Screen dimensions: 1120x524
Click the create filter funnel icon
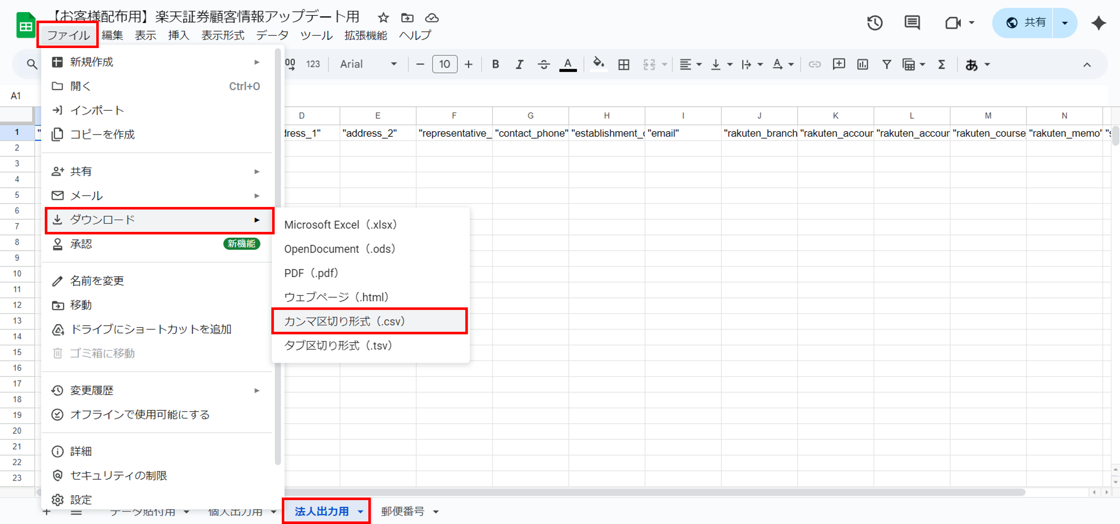887,65
